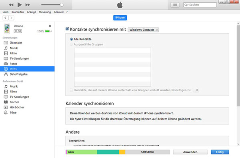The image size is (240, 158).
Task: Click the battery charge indicator icon
Action: coord(48,31)
